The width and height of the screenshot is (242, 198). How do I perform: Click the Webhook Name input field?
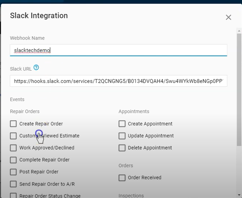tap(119, 50)
